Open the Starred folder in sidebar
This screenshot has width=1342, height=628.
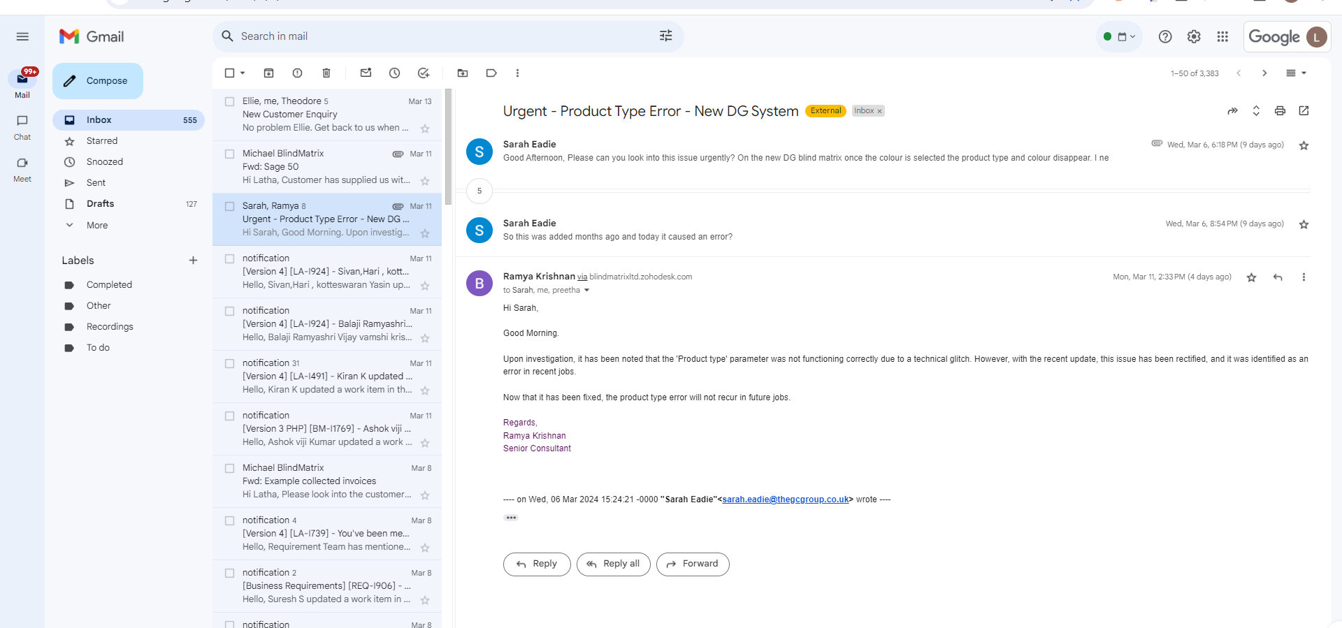(x=101, y=141)
